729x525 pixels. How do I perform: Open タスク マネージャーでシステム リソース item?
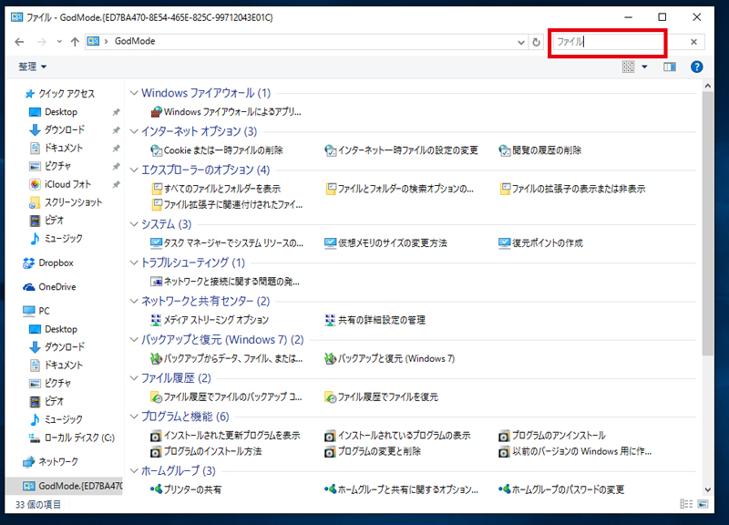click(227, 243)
